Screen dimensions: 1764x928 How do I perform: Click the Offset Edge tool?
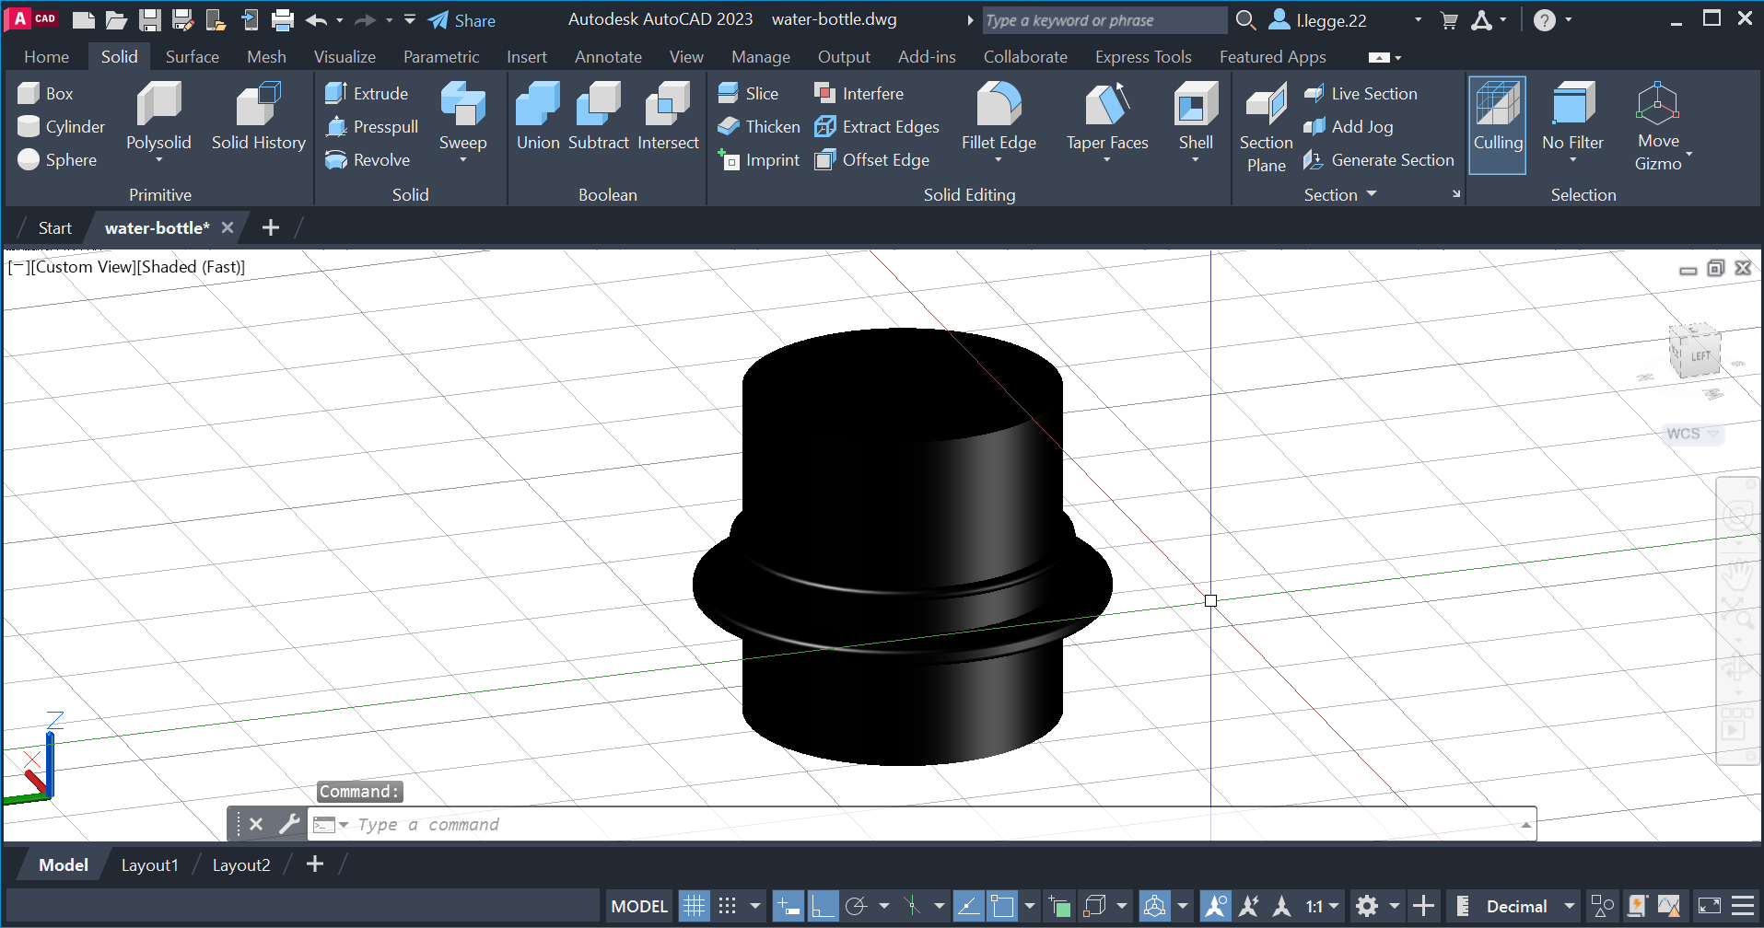[x=871, y=159]
